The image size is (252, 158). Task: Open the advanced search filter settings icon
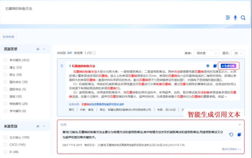[x=228, y=18]
